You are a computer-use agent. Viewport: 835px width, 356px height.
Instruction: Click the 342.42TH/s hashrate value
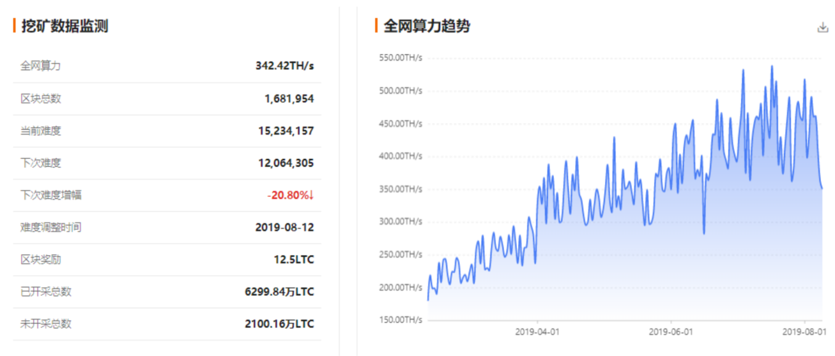[x=284, y=66]
